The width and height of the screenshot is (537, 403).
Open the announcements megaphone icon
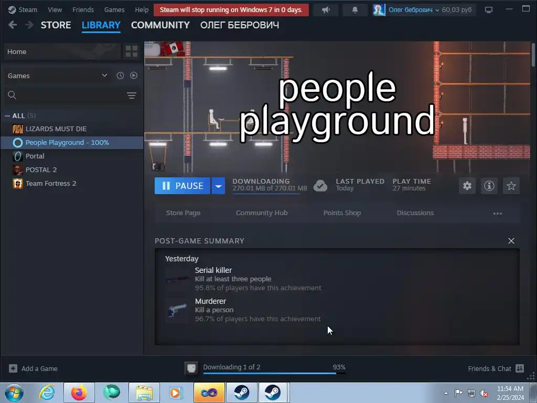click(326, 10)
